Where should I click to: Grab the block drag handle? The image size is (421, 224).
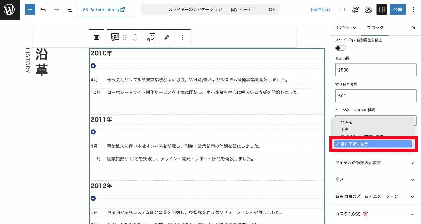tap(125, 37)
